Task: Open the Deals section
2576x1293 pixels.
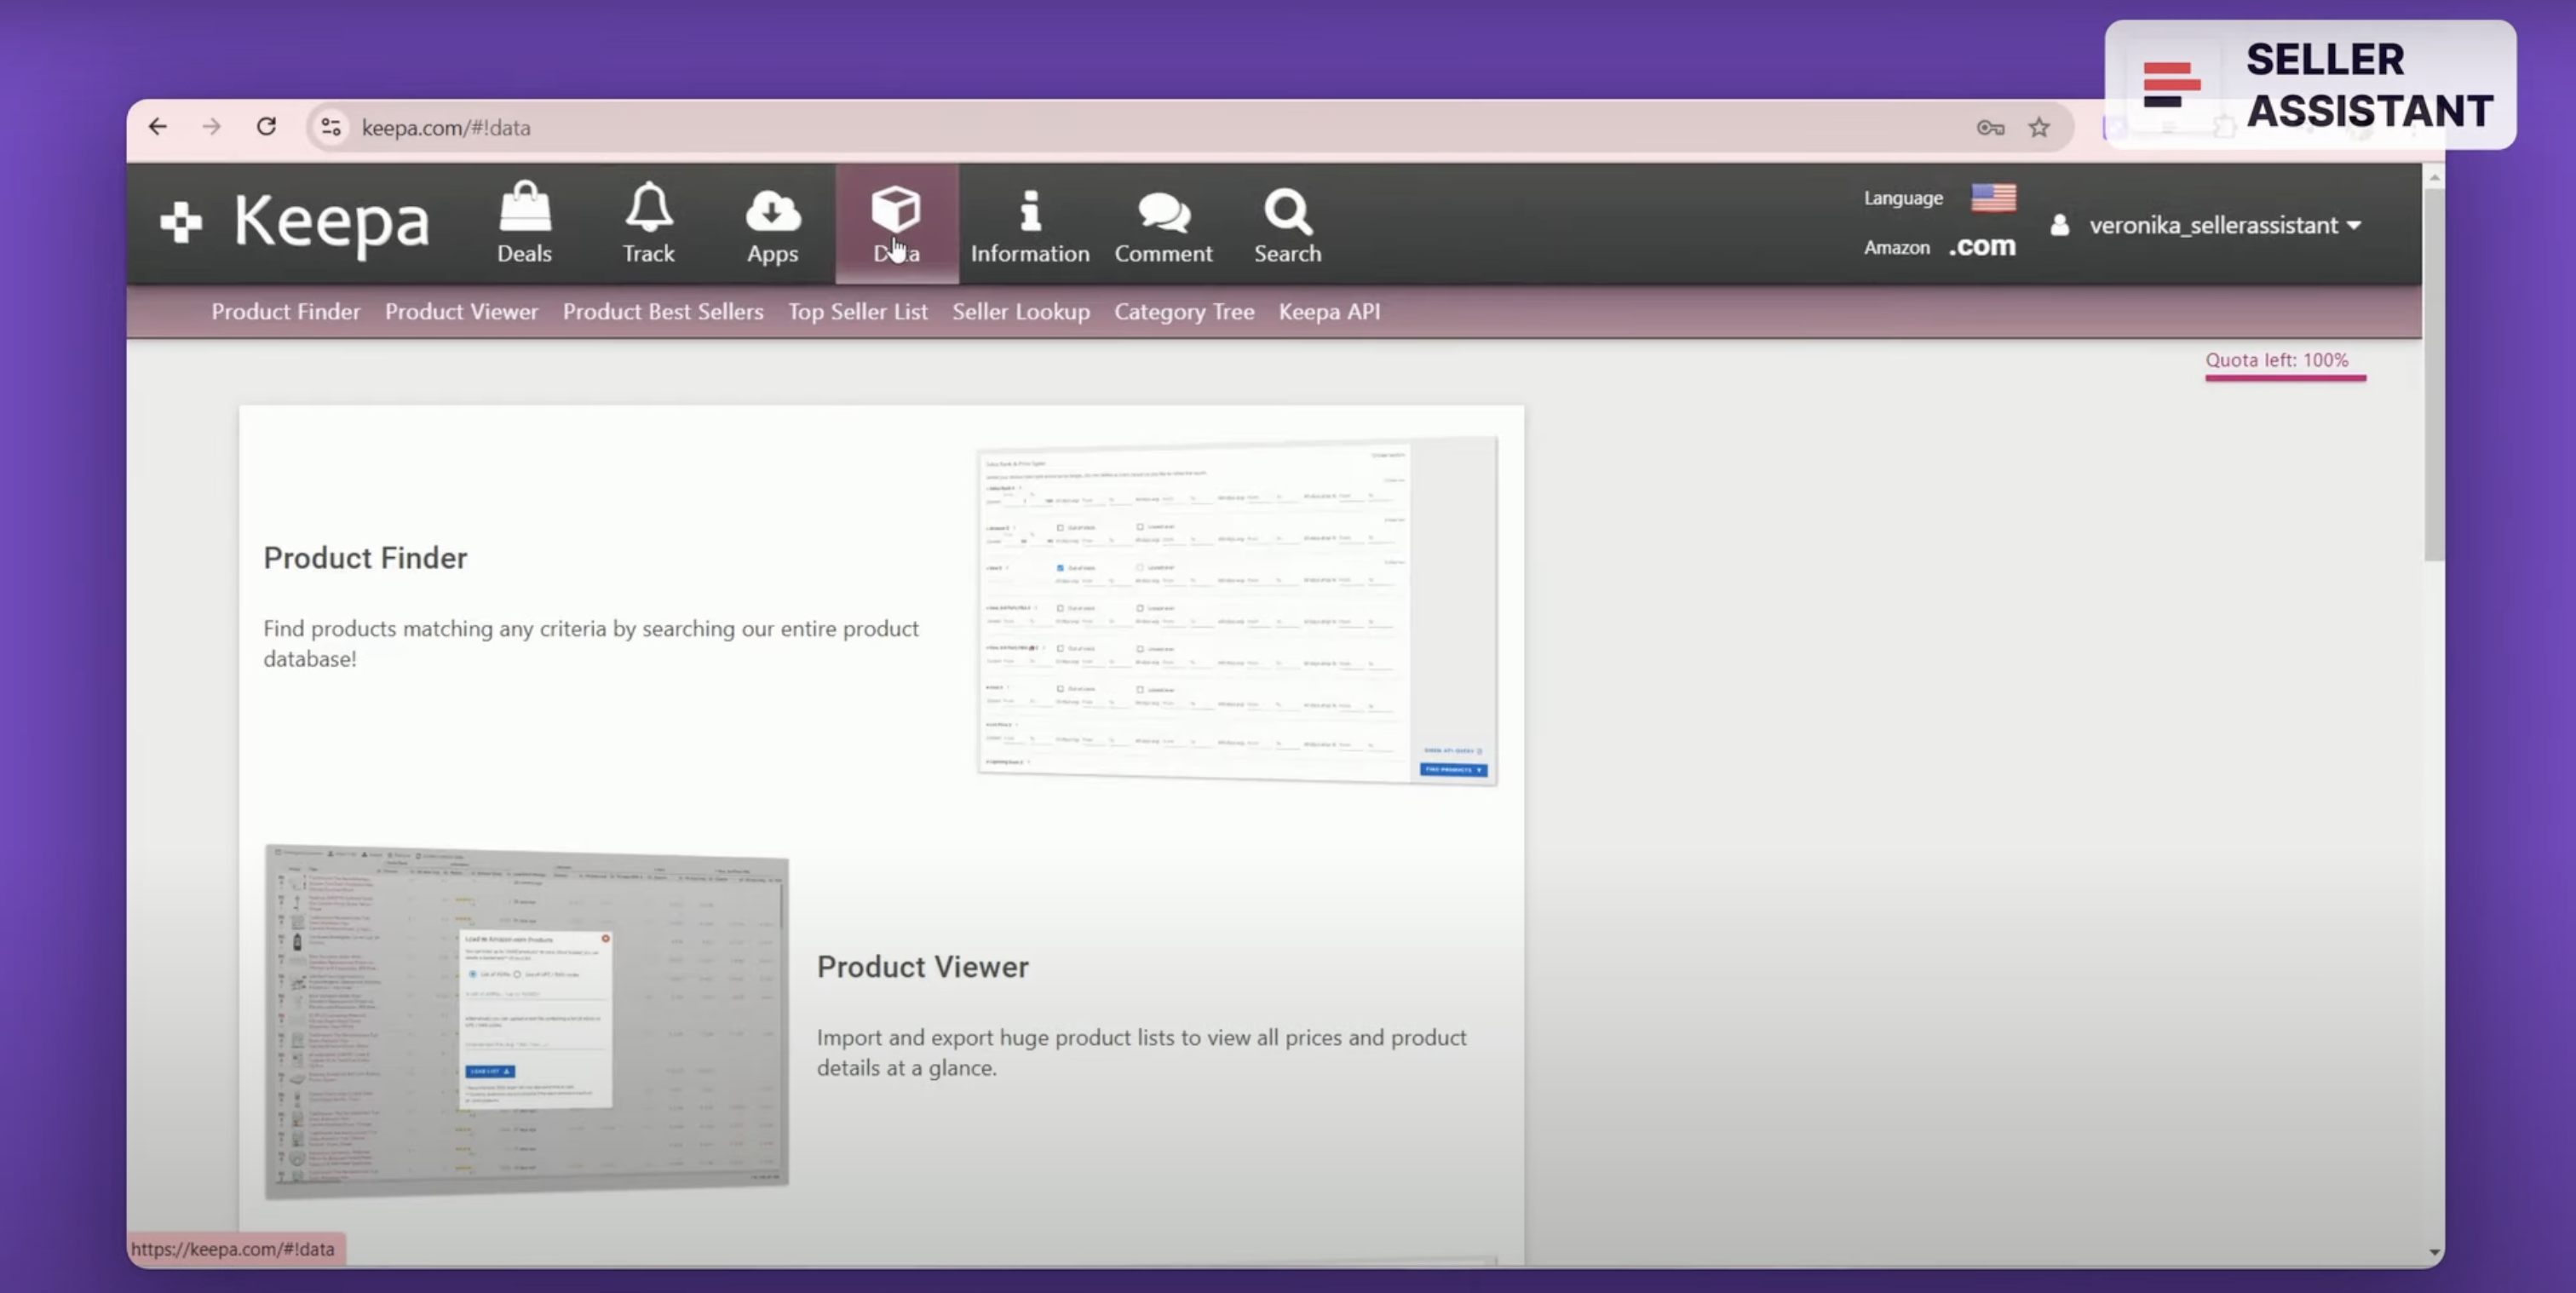Action: tap(523, 222)
